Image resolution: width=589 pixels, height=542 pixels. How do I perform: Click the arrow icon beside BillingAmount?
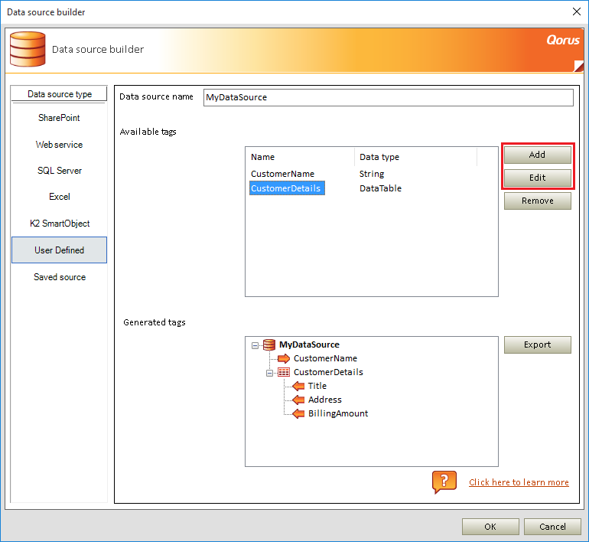(298, 414)
